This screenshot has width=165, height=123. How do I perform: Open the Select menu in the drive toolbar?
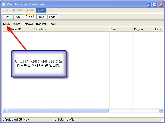[x=16, y=24]
